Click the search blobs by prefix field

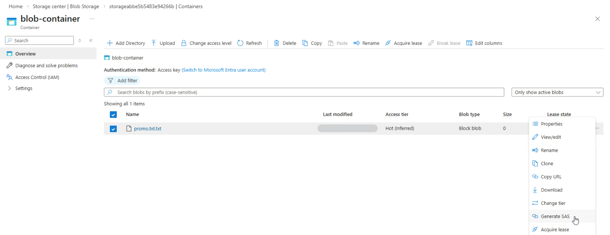[304, 93]
